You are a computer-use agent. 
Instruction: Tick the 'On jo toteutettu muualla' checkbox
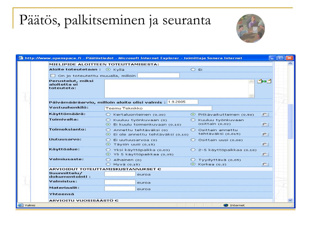click(x=53, y=76)
